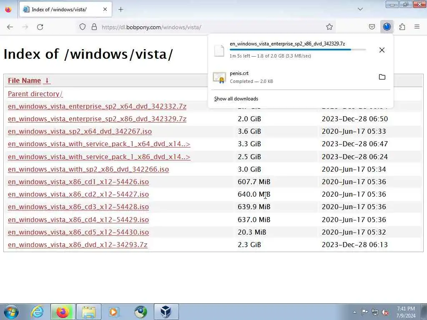Open the Action Center flag icon

tap(364, 312)
